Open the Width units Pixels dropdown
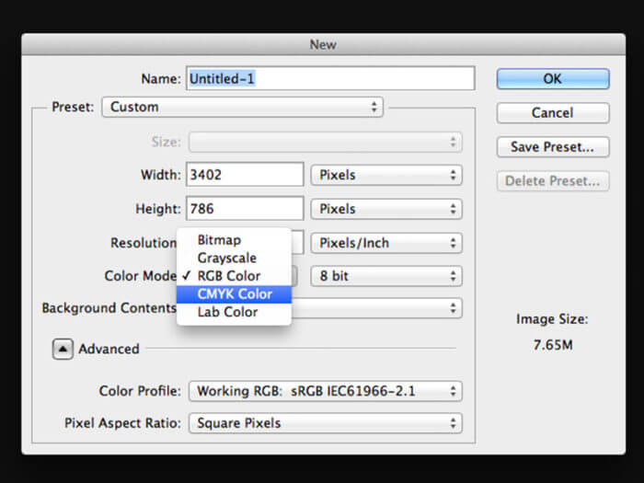The width and height of the screenshot is (644, 483). point(386,175)
